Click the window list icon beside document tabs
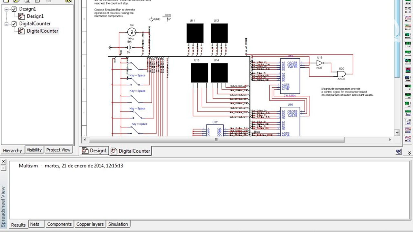 click(x=399, y=151)
